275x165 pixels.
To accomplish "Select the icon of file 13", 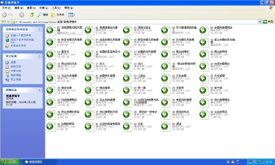I will 127,55.
